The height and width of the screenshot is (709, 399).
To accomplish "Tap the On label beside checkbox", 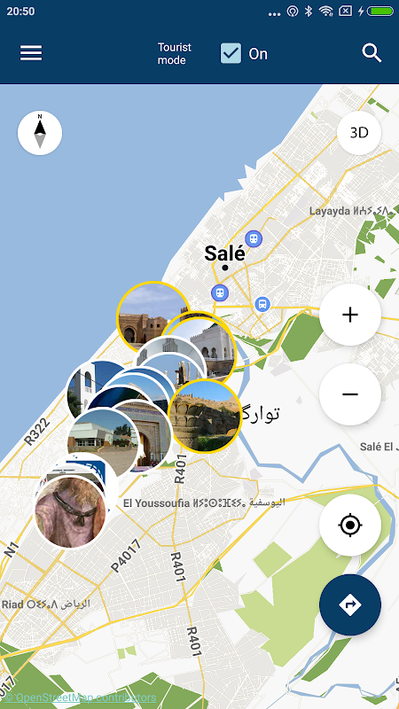I will click(x=258, y=54).
